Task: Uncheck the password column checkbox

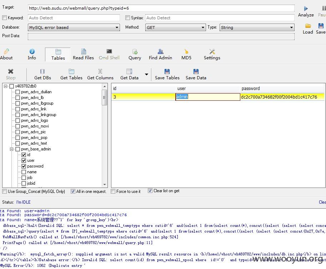Action: 24,166
